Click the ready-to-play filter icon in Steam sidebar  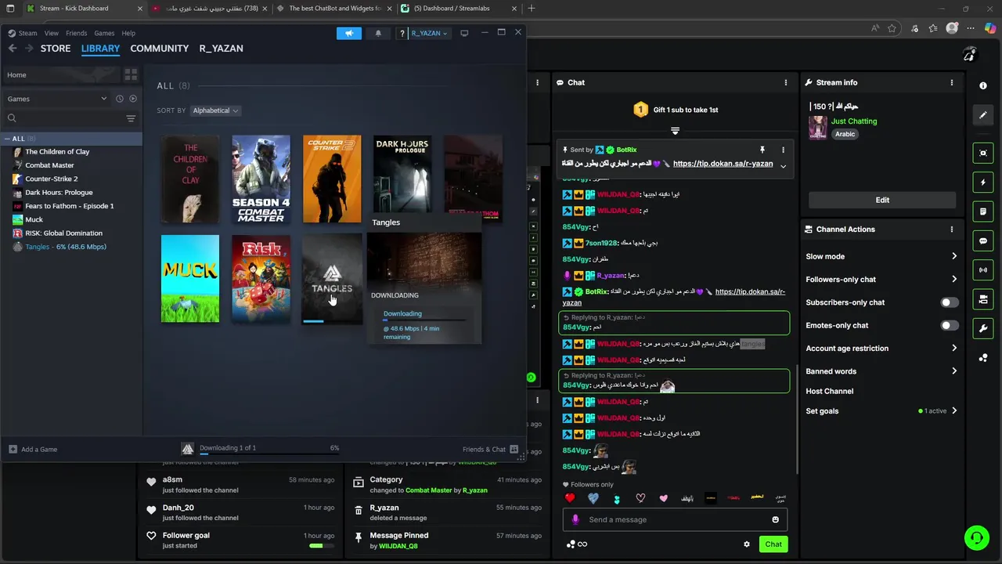[133, 99]
